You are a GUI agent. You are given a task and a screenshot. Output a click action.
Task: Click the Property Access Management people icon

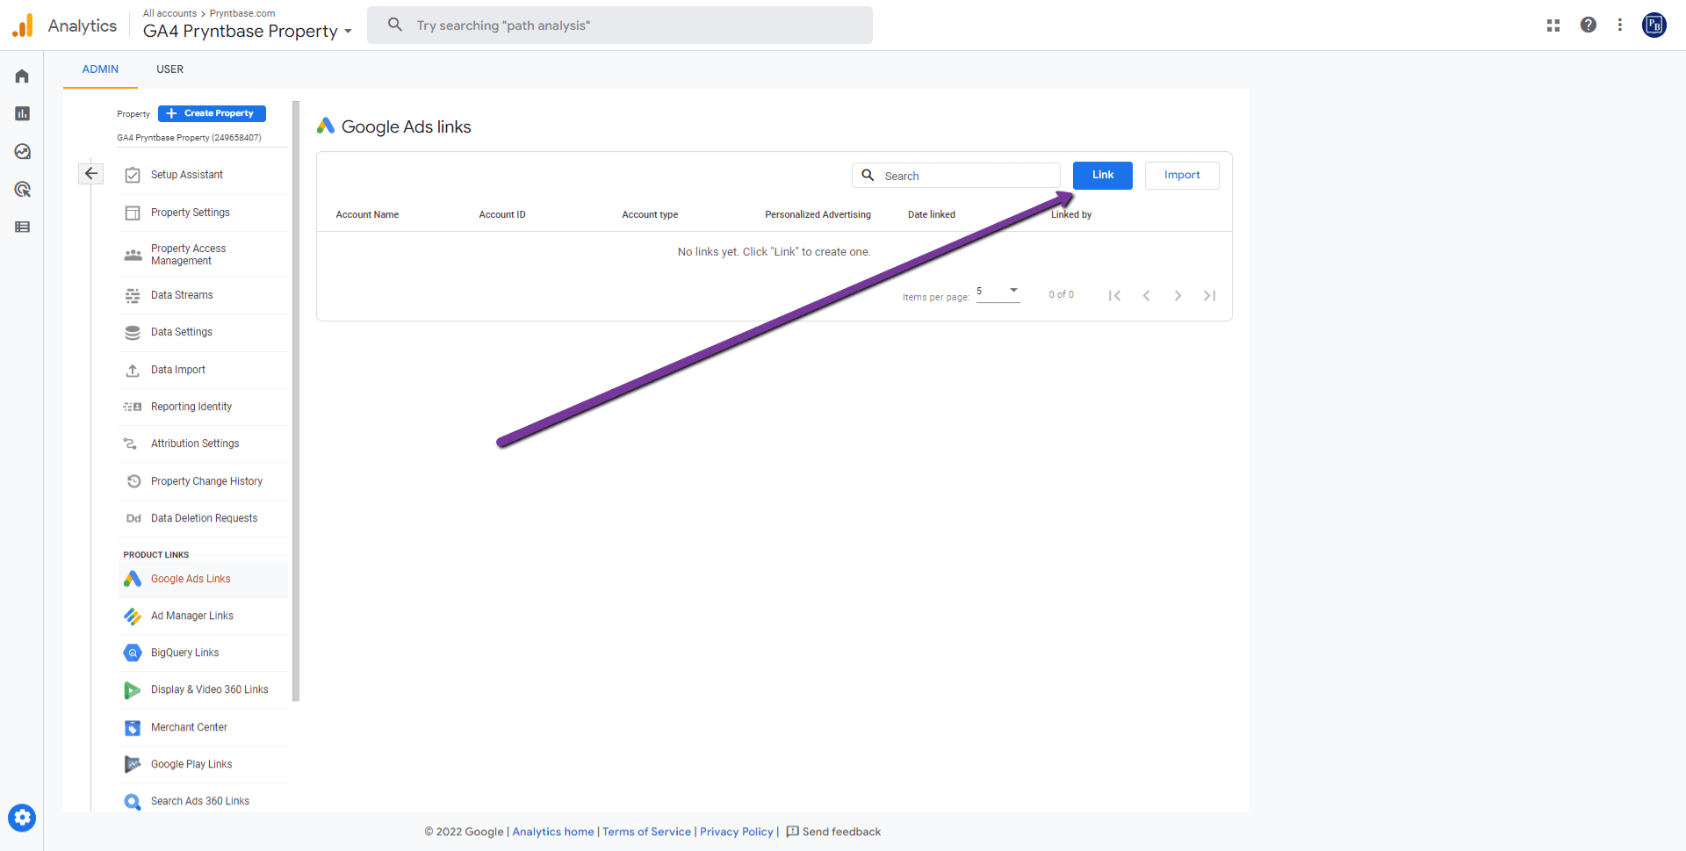click(133, 255)
